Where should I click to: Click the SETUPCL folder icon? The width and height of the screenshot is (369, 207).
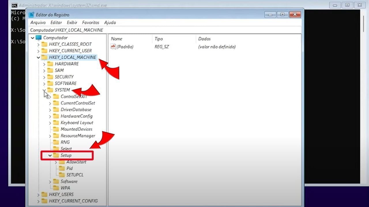(62, 175)
